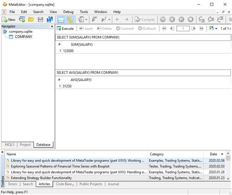The image size is (232, 195).
Task: Stop debugging icon
Action: (190, 20)
